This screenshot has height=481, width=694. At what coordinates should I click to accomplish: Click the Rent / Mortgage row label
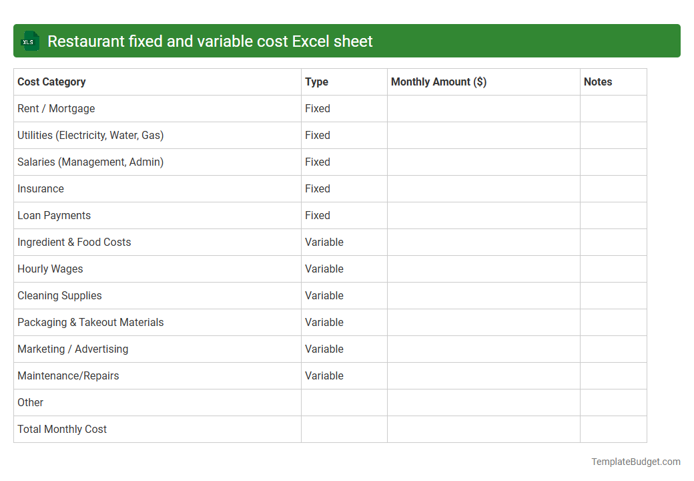click(56, 108)
